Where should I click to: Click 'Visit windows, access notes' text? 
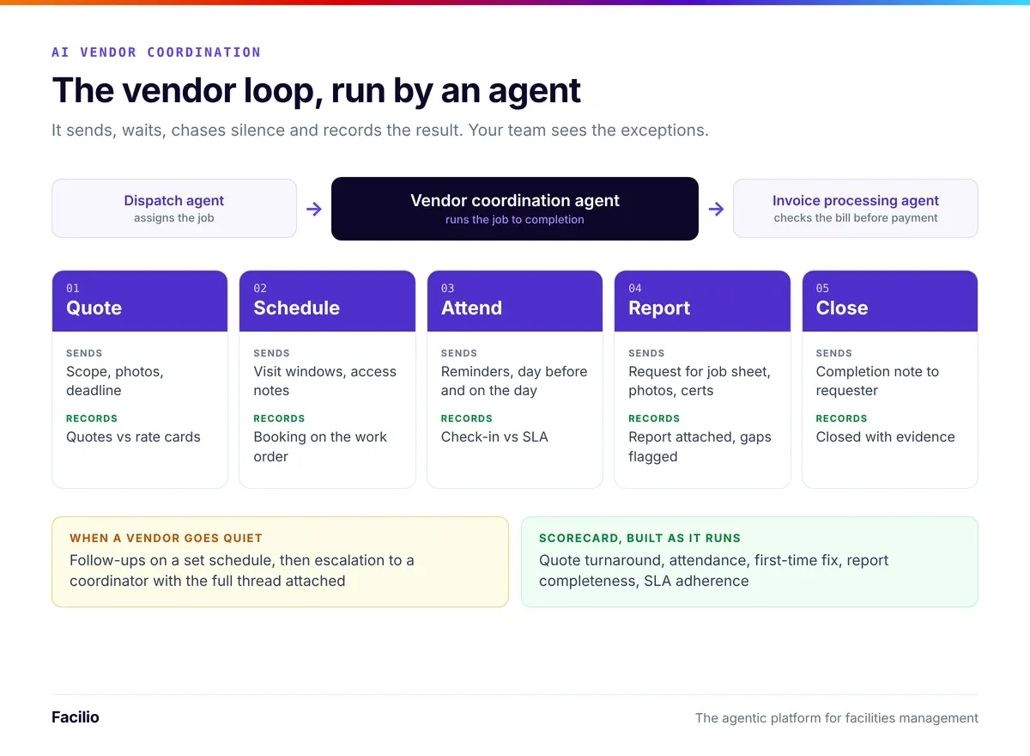tap(325, 381)
